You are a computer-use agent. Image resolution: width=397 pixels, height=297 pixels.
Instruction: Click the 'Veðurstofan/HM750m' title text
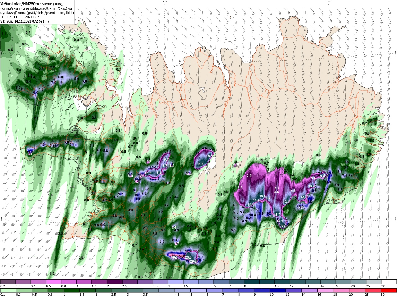click(20, 4)
